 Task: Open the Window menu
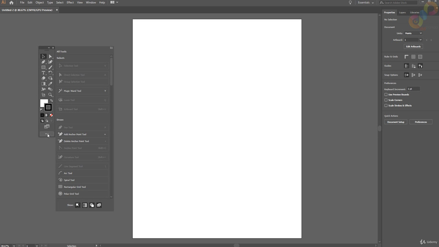[x=91, y=2]
